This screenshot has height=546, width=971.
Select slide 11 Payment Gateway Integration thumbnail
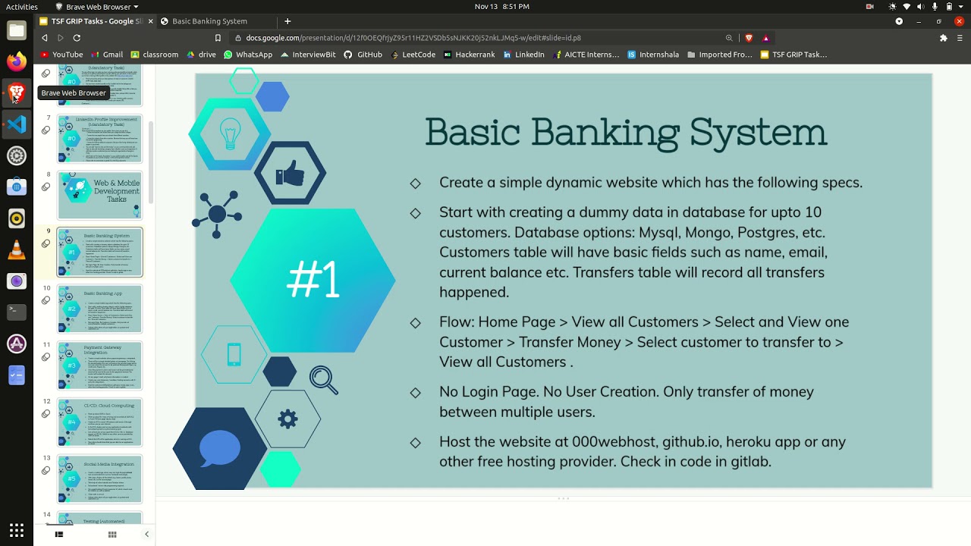[x=99, y=366]
